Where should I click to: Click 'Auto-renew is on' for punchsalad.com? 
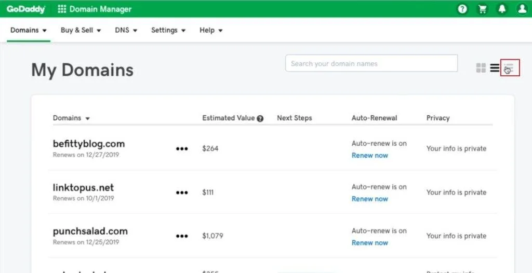coord(379,230)
